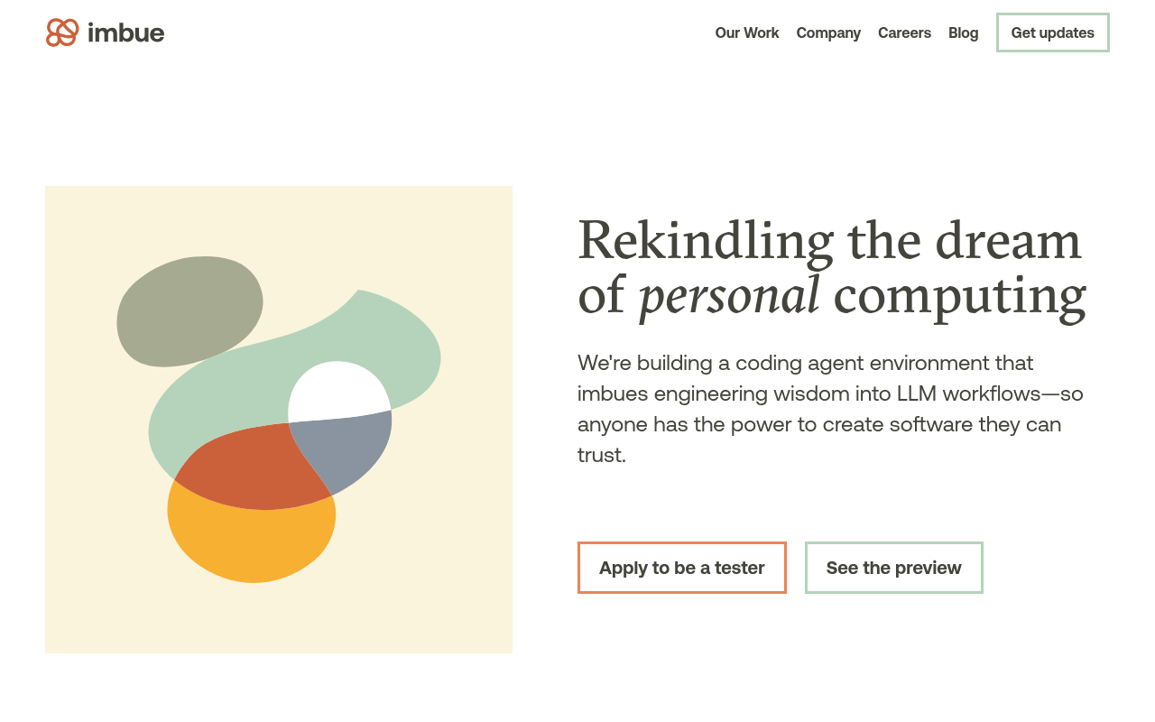Click the italic word "personal" in the heading
The width and height of the screenshot is (1155, 722).
click(729, 296)
